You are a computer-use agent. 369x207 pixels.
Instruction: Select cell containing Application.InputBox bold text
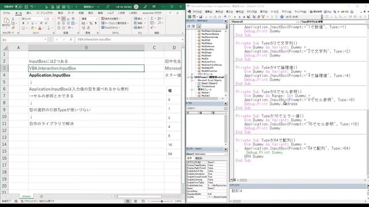(86, 75)
